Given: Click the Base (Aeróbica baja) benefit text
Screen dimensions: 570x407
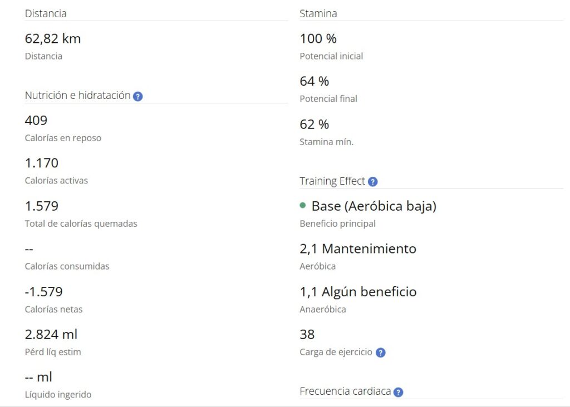Looking at the screenshot, I should [374, 206].
